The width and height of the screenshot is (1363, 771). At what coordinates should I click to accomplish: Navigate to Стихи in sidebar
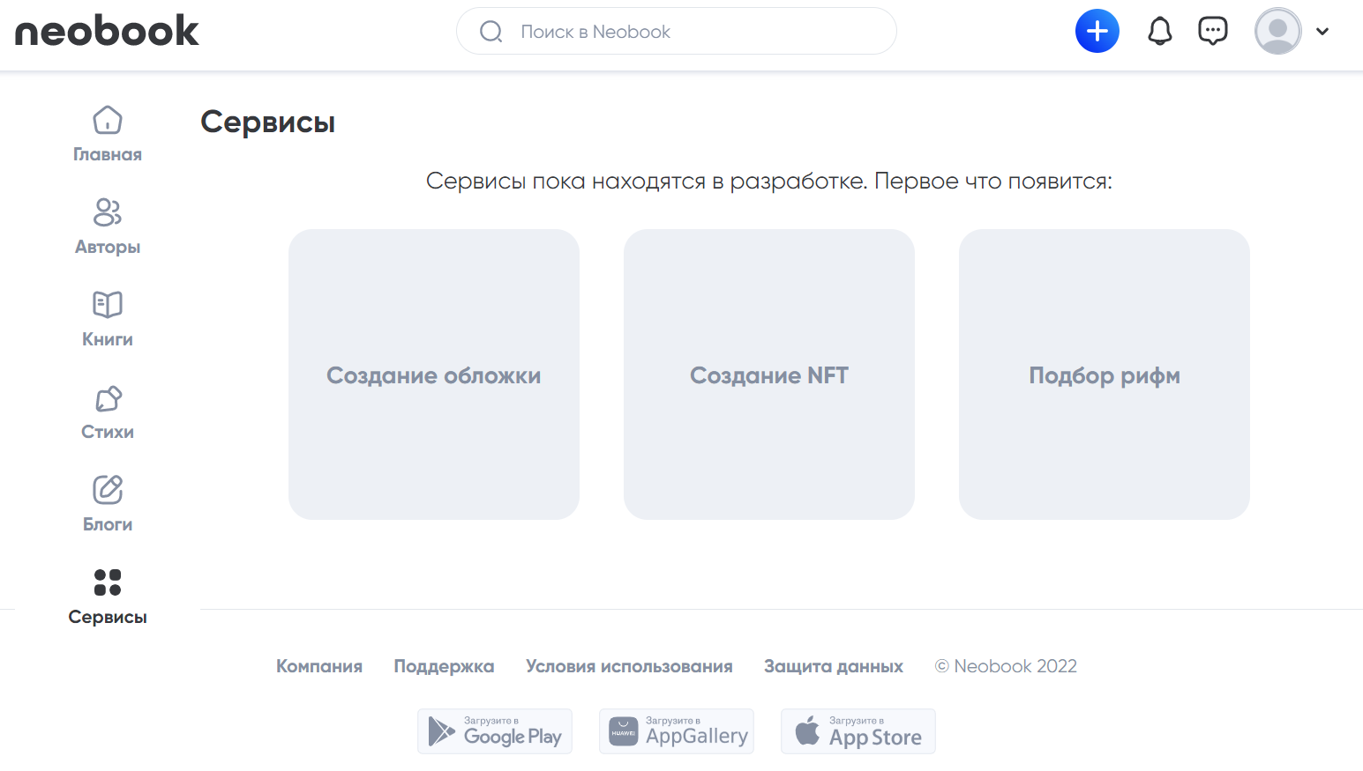click(x=108, y=411)
